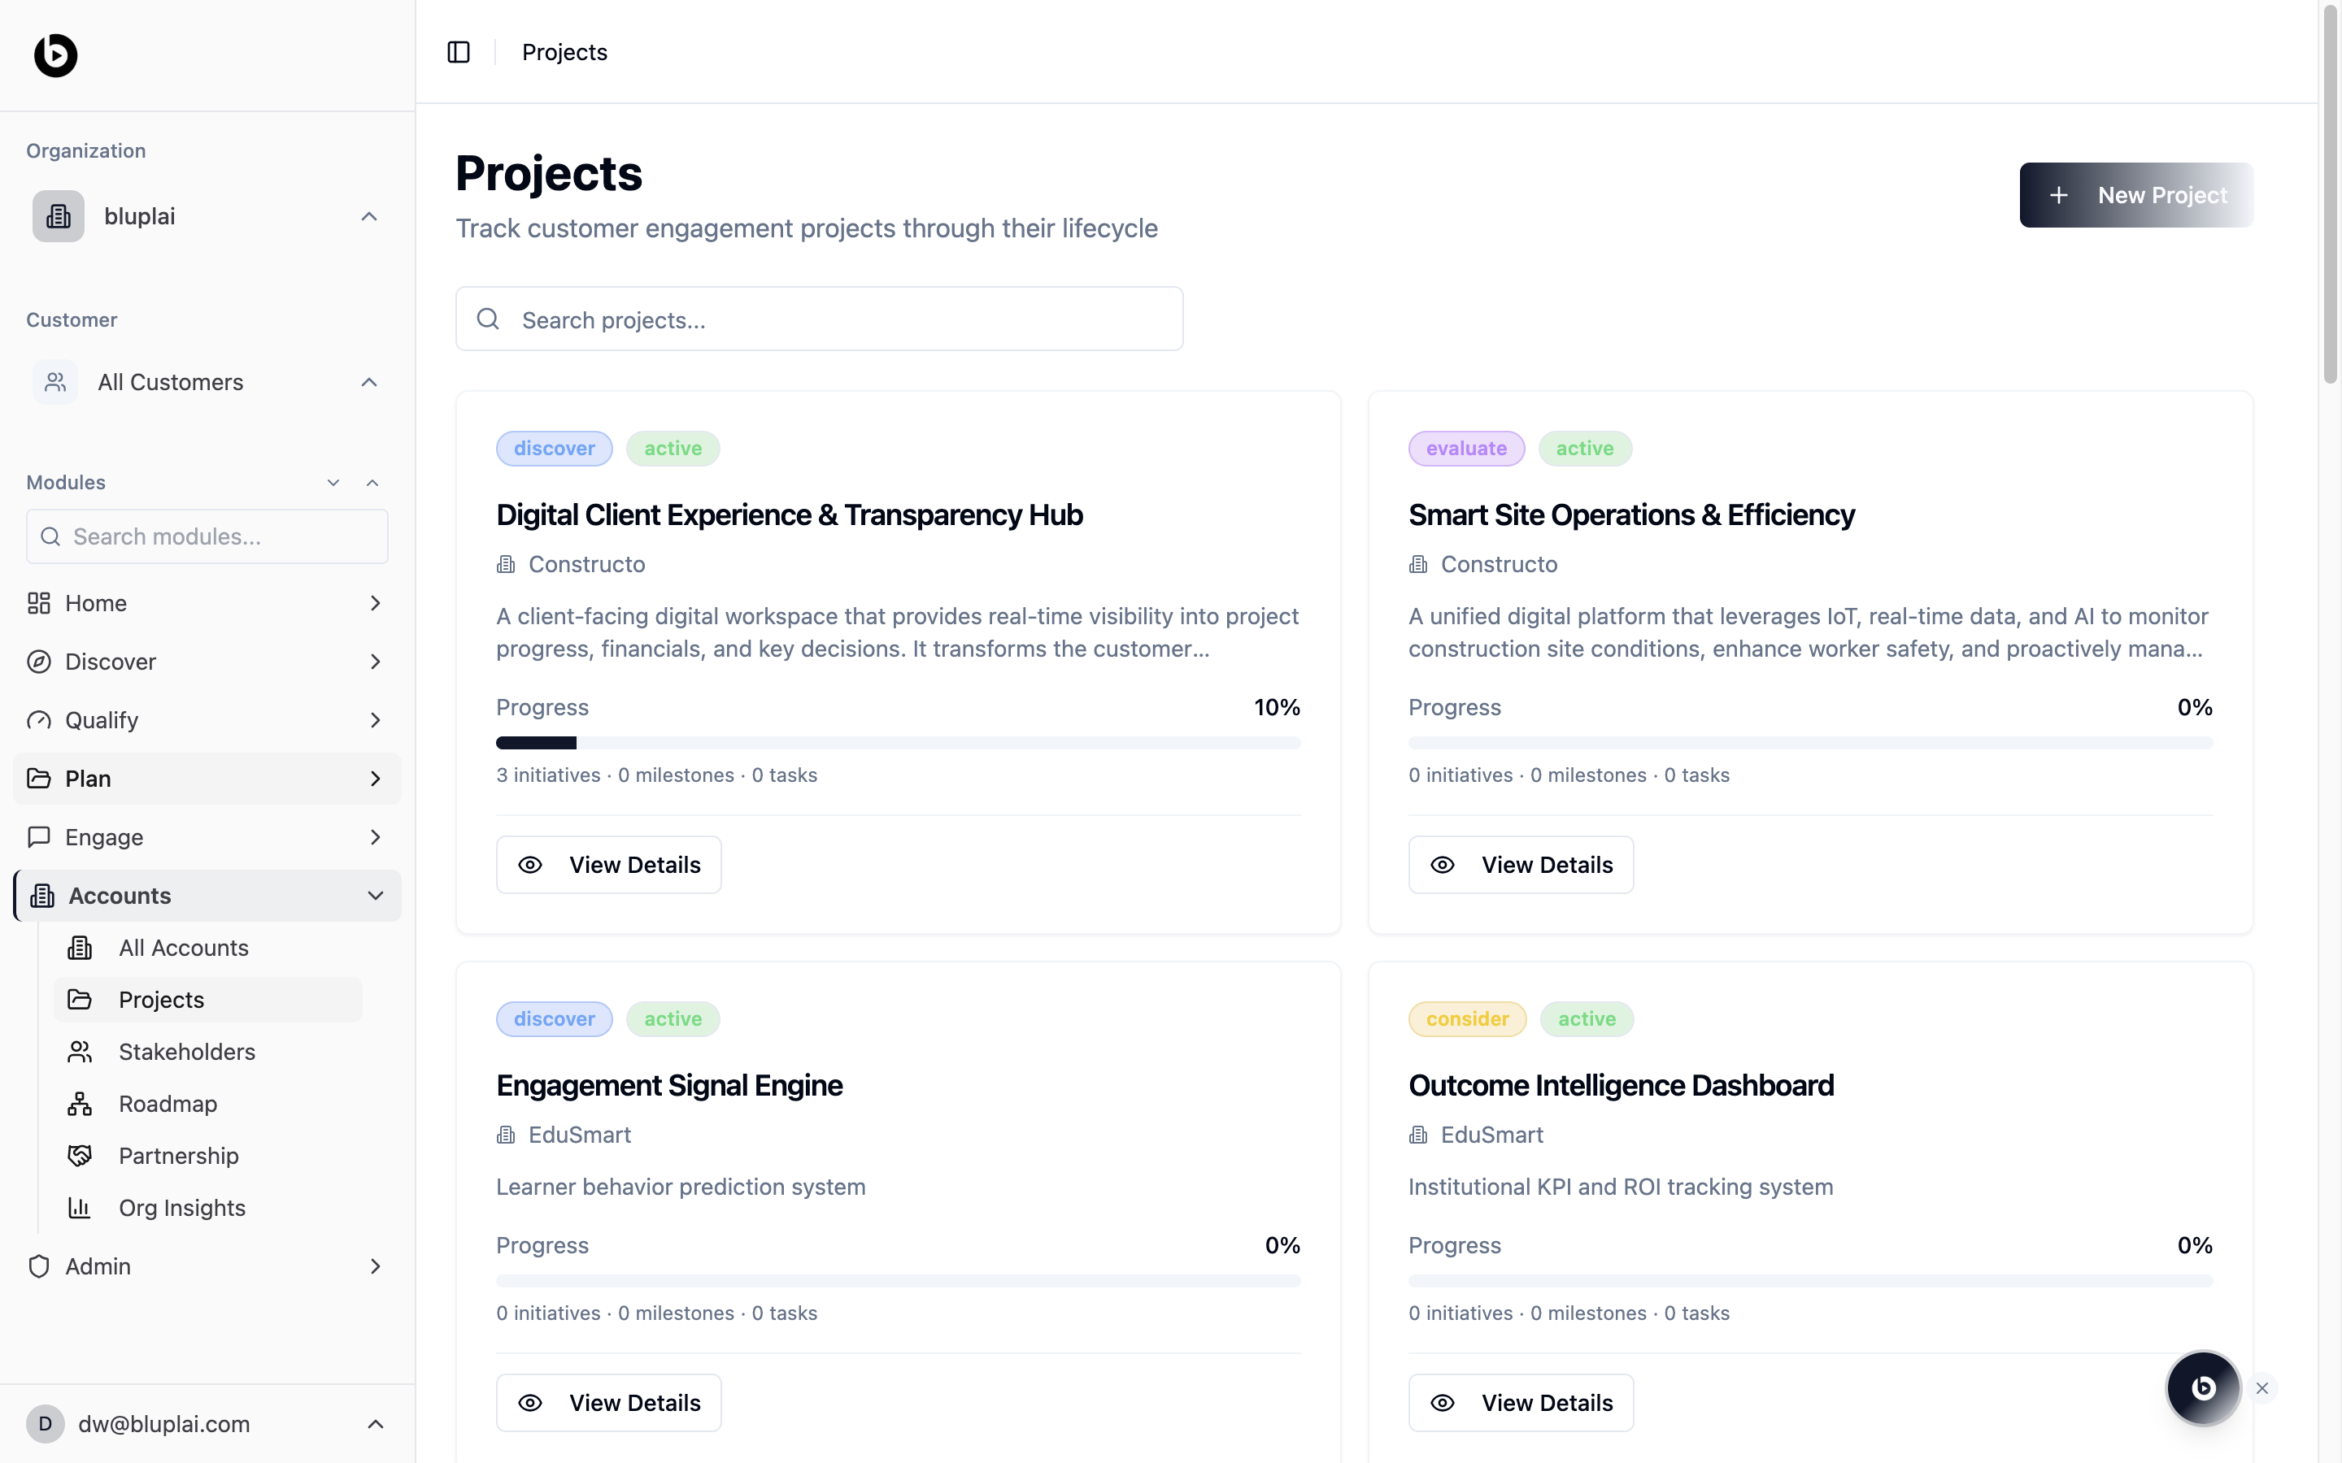Viewport: 2342px width, 1463px height.
Task: Open the bluplai organization dropdown
Action: pos(368,215)
